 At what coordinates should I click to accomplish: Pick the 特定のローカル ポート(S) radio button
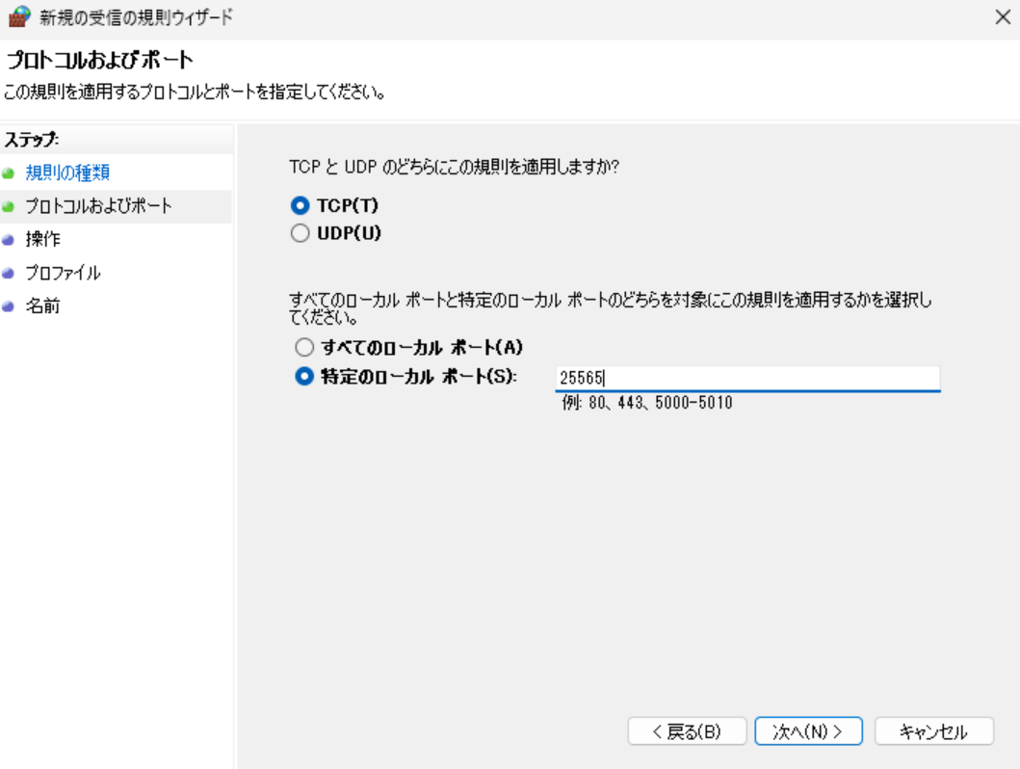[x=304, y=377]
